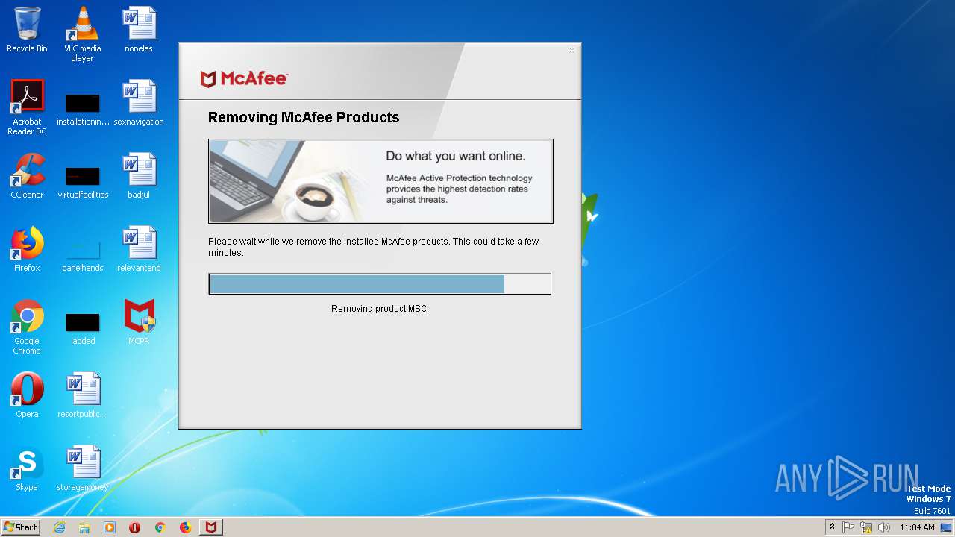Show hidden system tray icons

pos(832,527)
